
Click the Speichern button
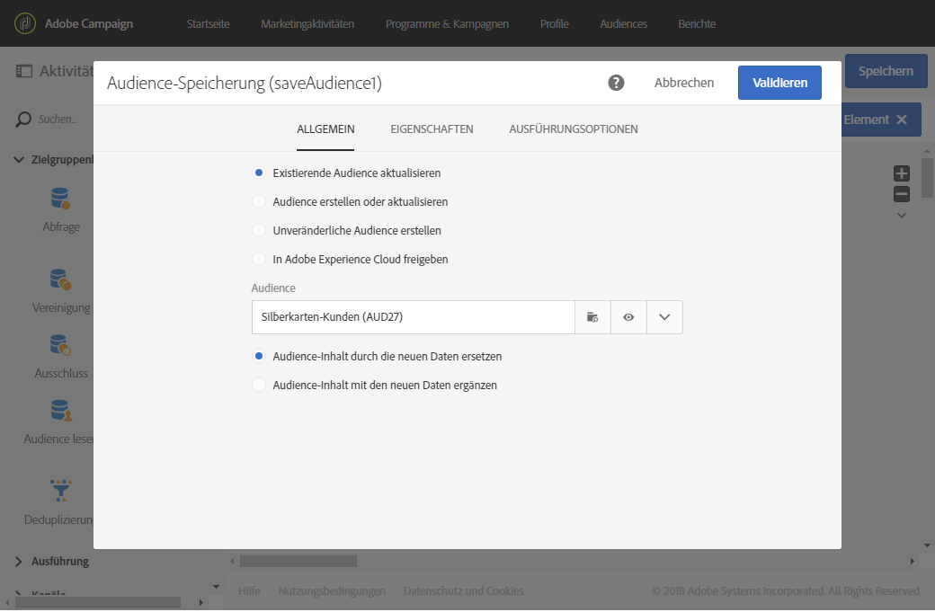(x=886, y=72)
